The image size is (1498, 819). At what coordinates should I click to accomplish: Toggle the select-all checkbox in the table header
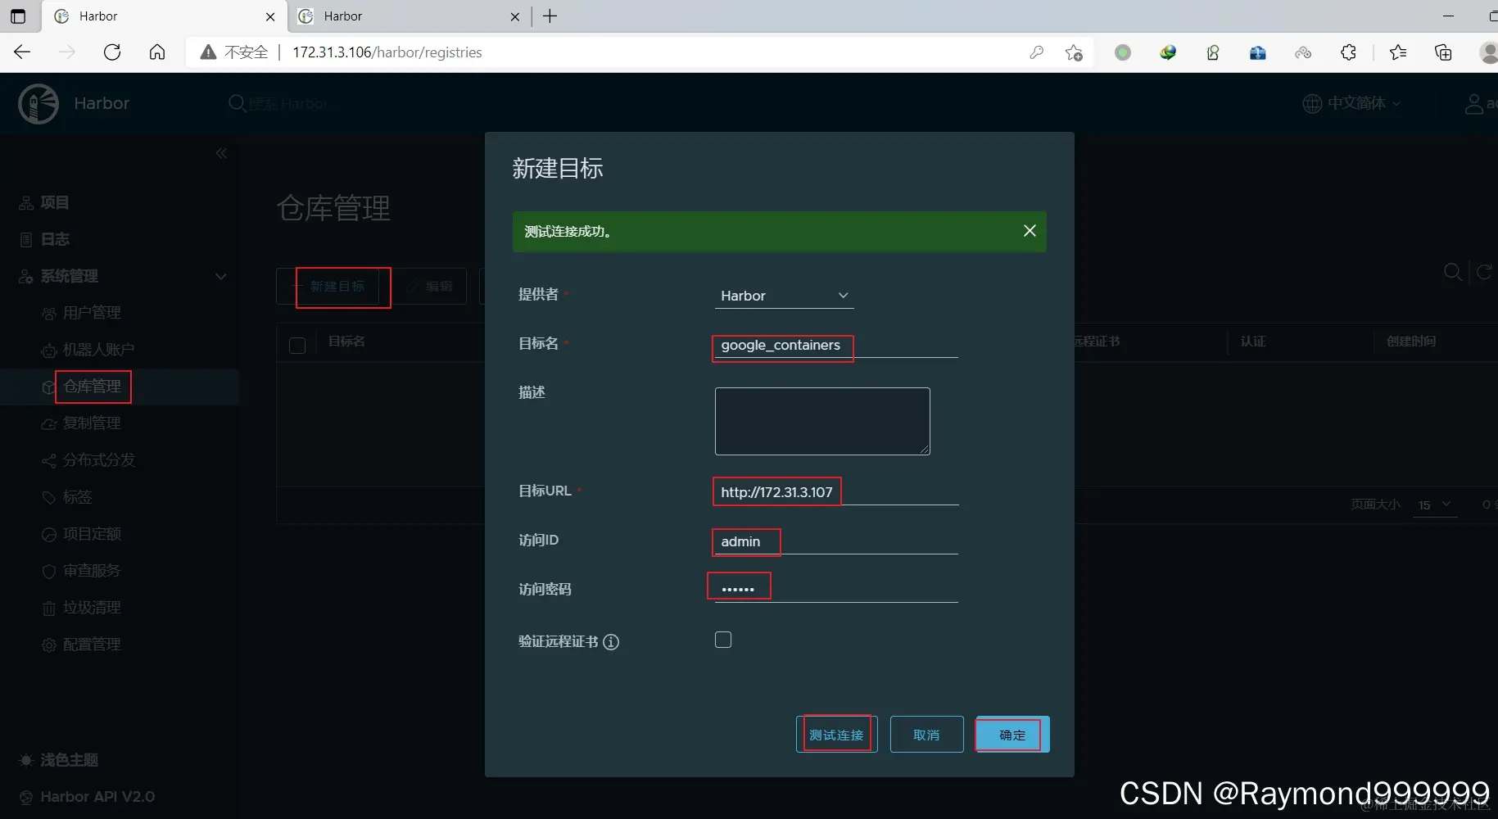297,346
